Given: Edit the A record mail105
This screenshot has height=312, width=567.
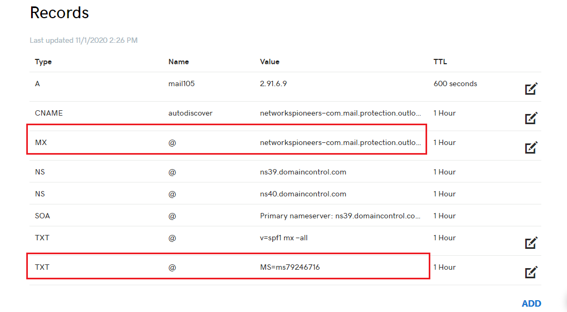Looking at the screenshot, I should click(531, 88).
